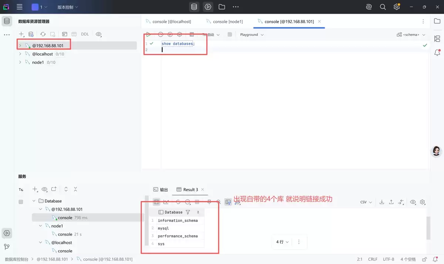444x264 pixels.
Task: Check the gray checkbox beside the Database tree
Action: [x=21, y=202]
